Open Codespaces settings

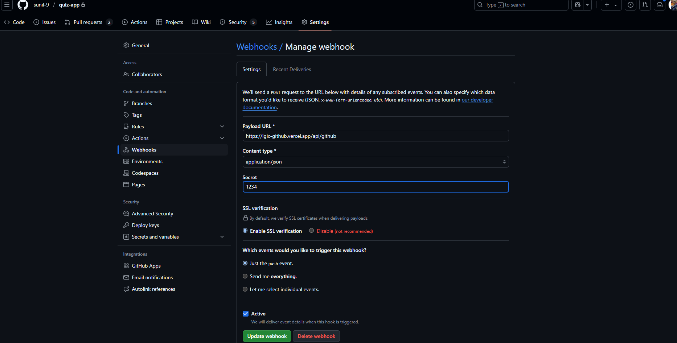click(173, 173)
